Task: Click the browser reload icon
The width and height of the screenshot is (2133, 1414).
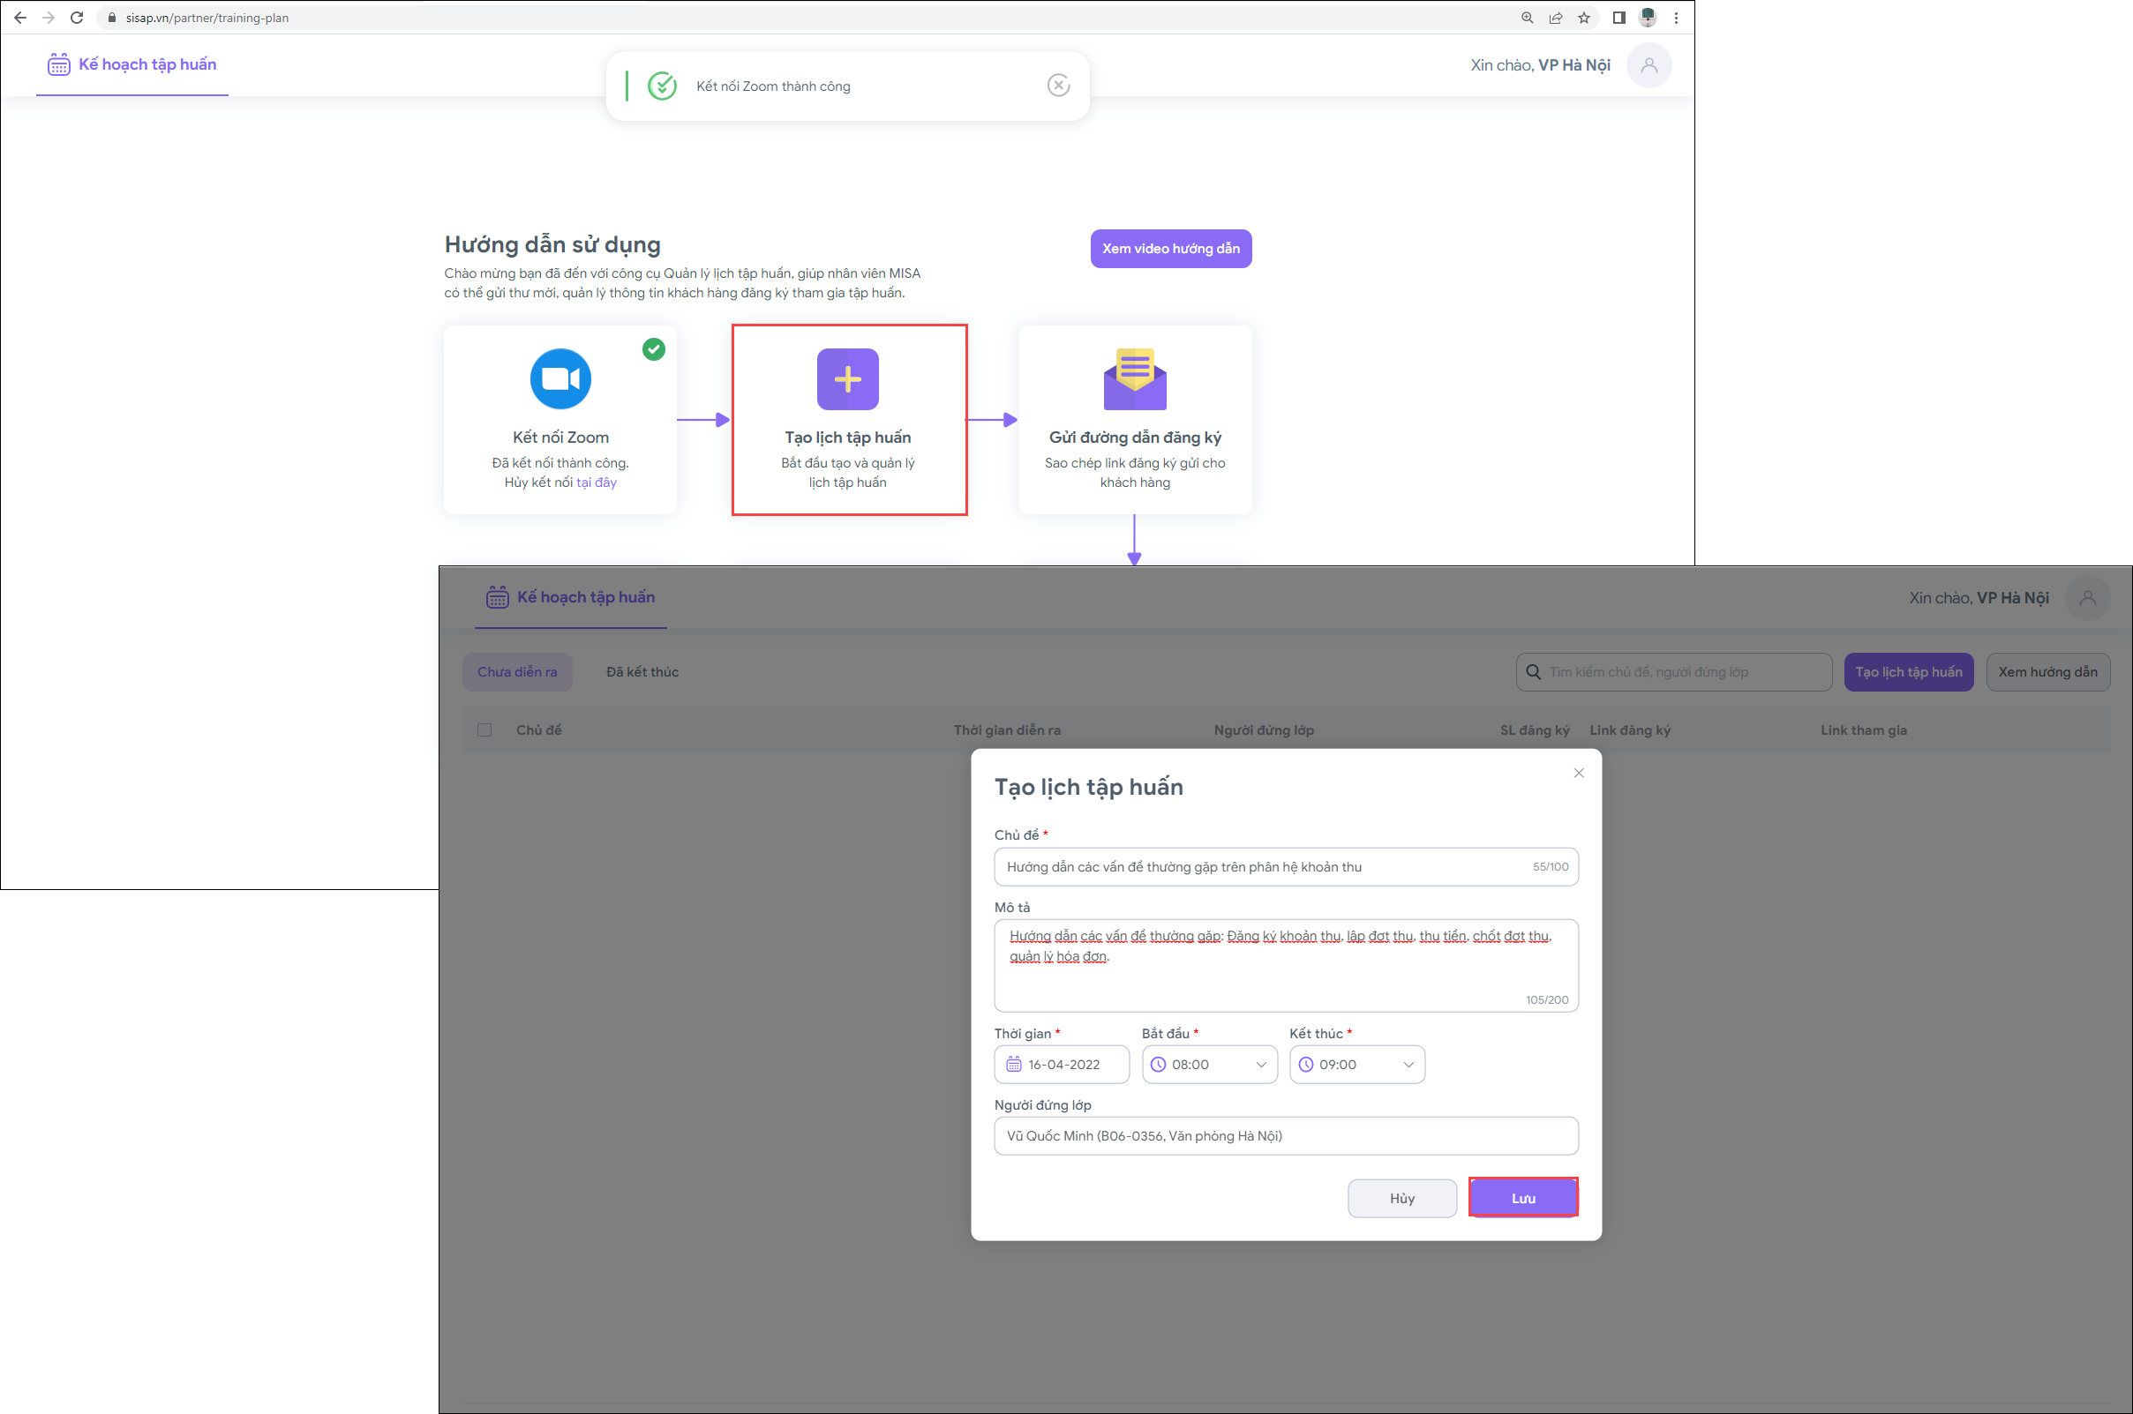Action: [x=77, y=17]
